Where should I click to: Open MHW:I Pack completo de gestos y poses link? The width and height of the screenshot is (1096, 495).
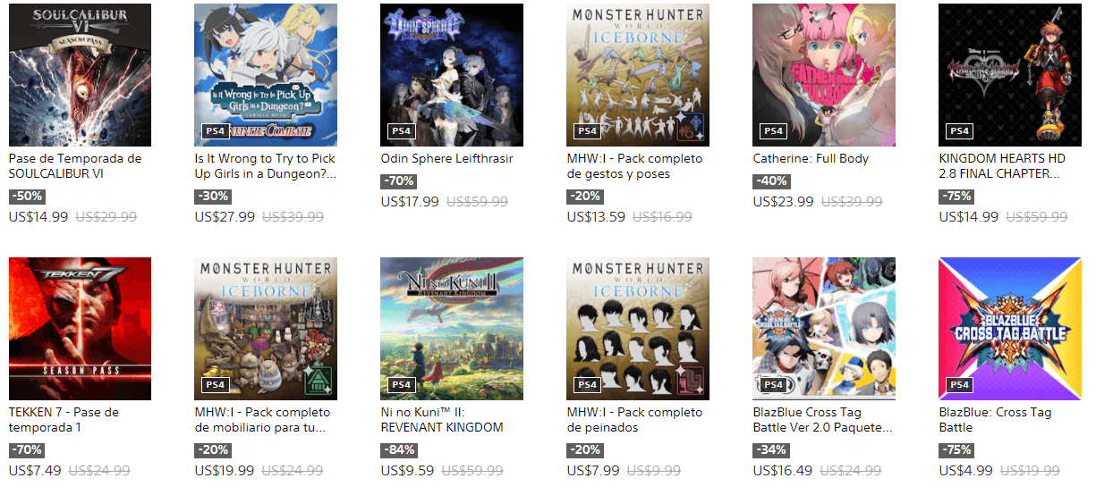pos(635,166)
